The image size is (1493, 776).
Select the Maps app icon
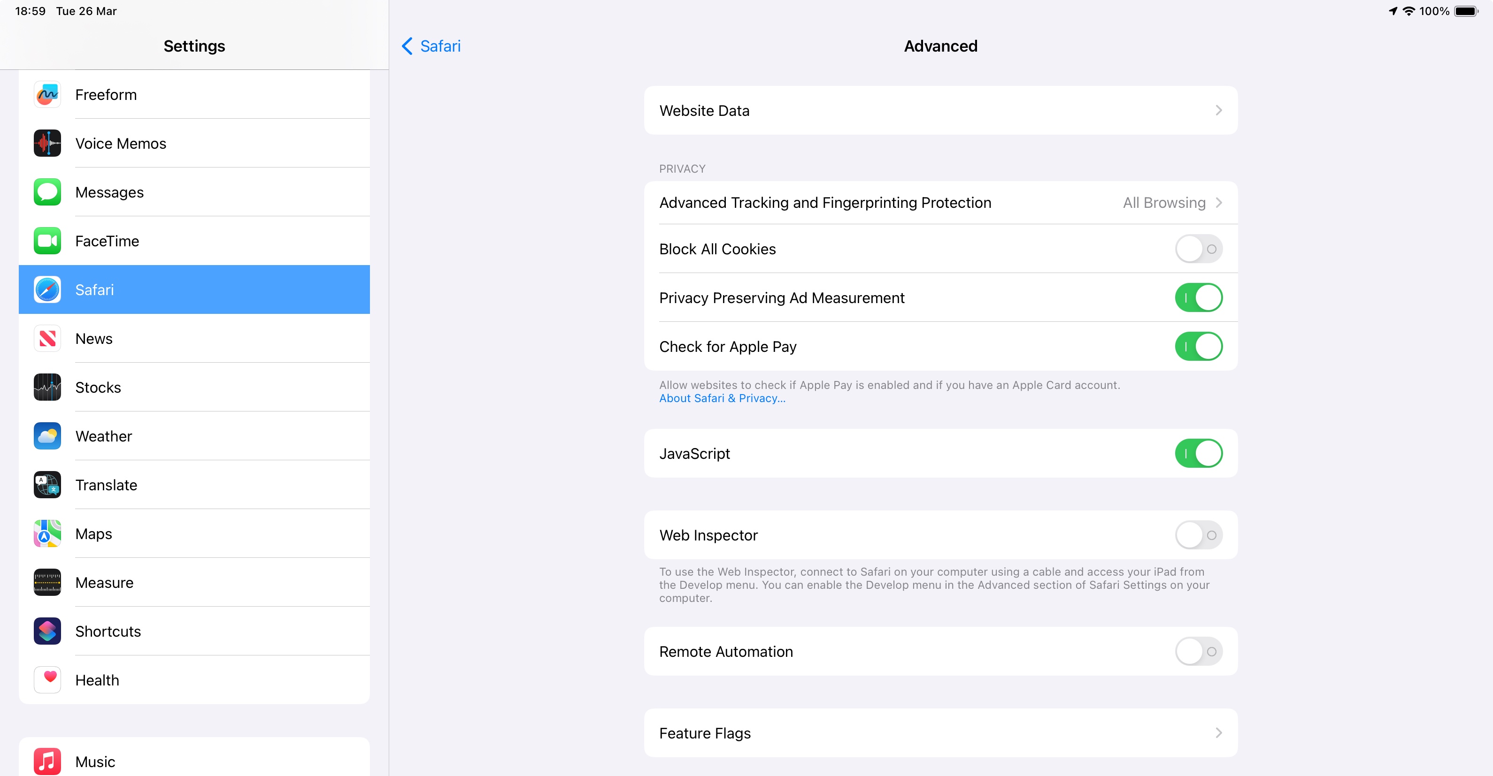tap(47, 534)
